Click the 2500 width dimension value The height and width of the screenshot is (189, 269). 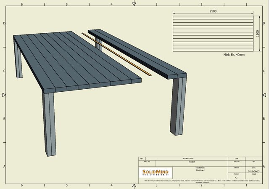[x=213, y=11]
